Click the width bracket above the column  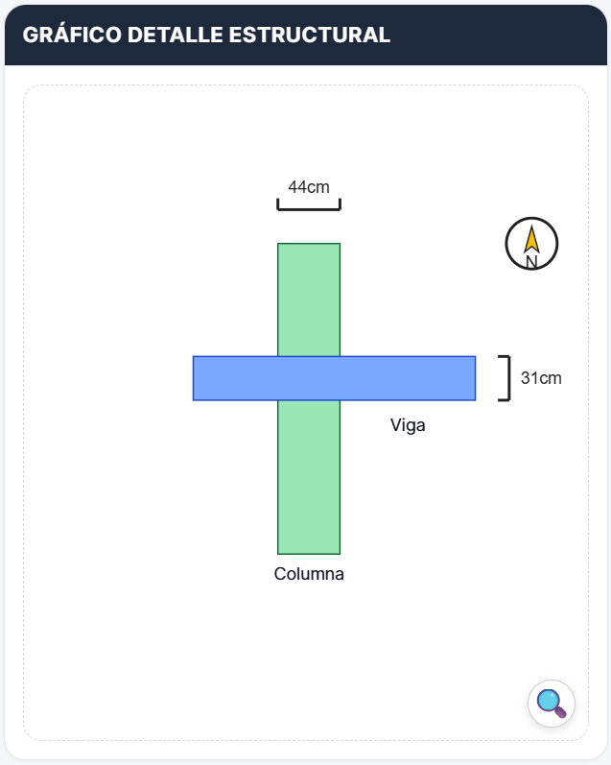pyautogui.click(x=309, y=205)
